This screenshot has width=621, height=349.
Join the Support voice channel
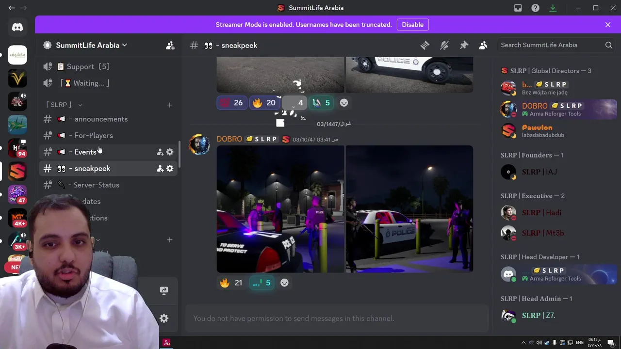point(109,66)
